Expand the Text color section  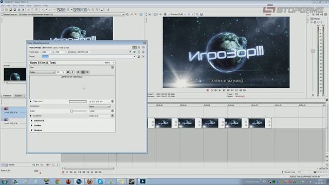coord(31,101)
